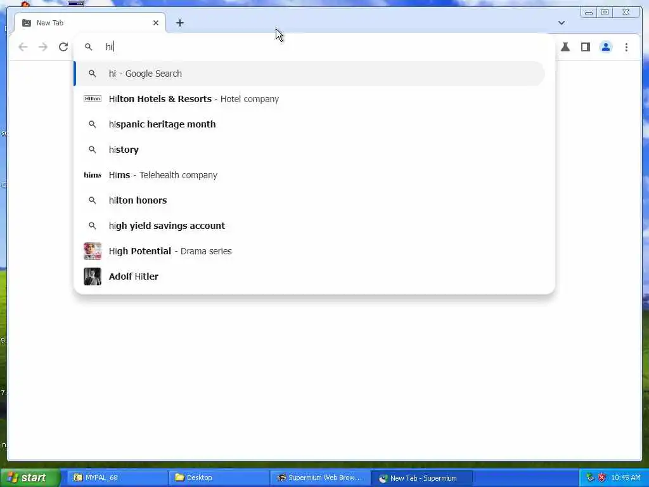Click the search magnifier in address bar
The height and width of the screenshot is (487, 649).
89,47
